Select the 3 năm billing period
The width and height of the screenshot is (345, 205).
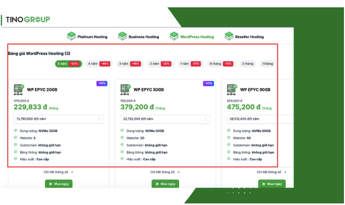[130, 64]
